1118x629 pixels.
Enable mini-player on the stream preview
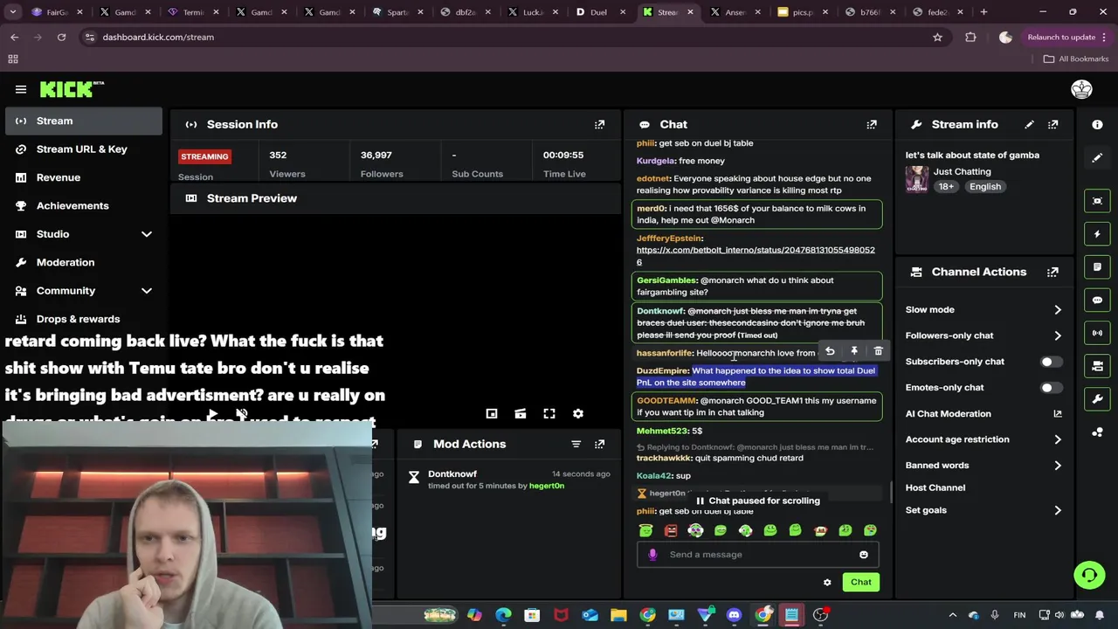click(492, 413)
